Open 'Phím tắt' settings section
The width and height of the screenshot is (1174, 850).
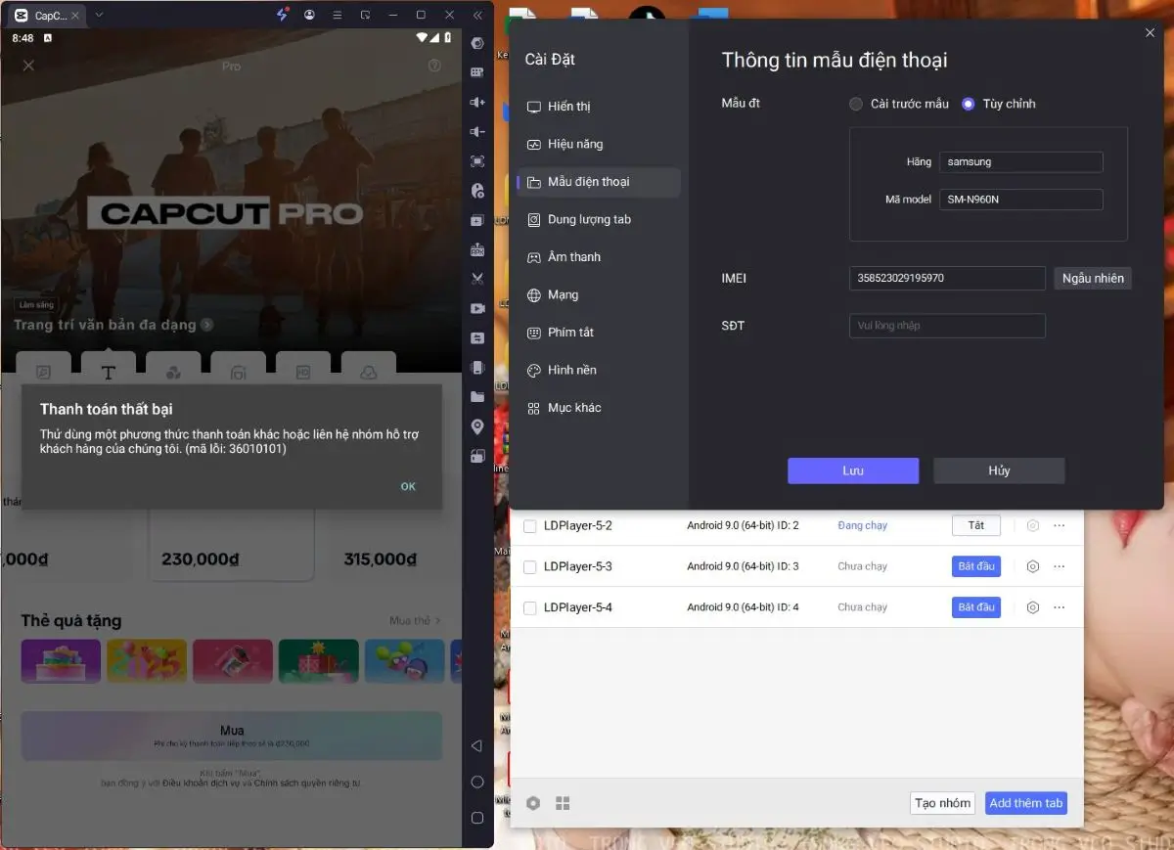point(599,333)
